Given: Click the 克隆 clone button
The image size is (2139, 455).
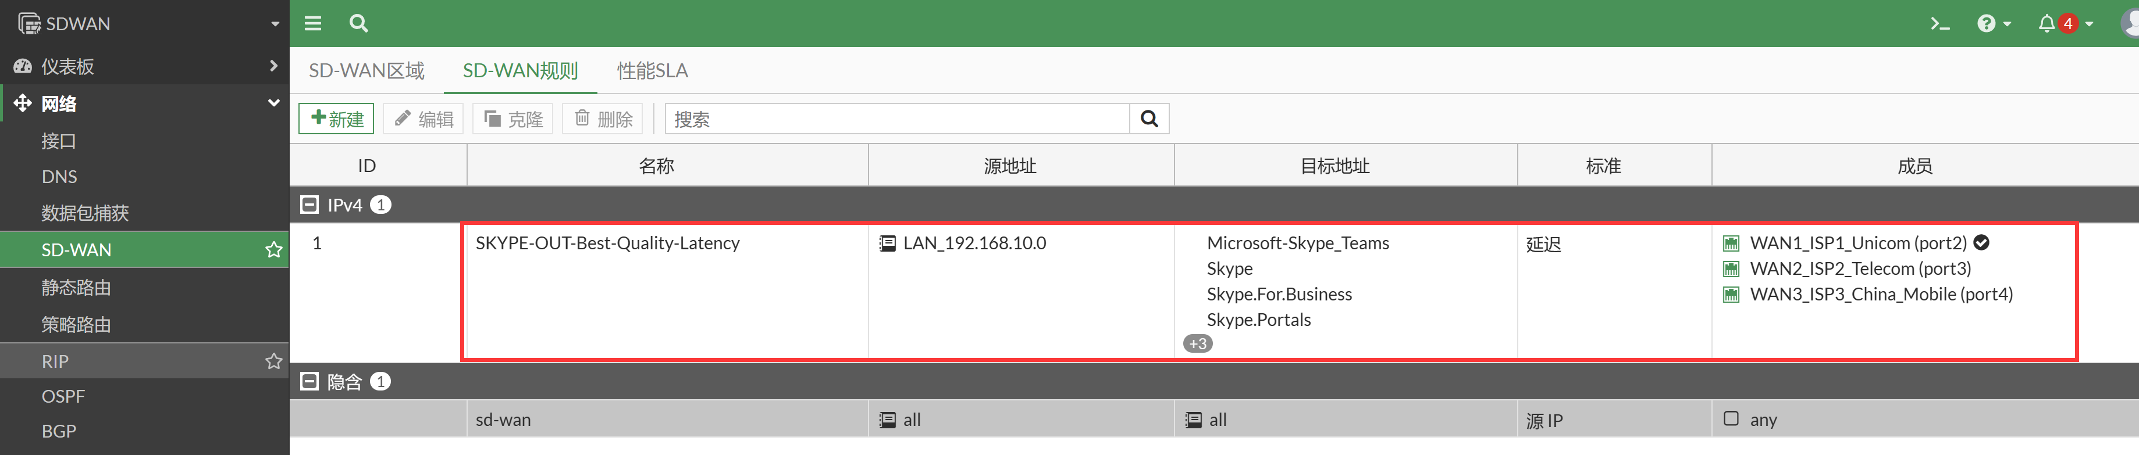Looking at the screenshot, I should (512, 119).
